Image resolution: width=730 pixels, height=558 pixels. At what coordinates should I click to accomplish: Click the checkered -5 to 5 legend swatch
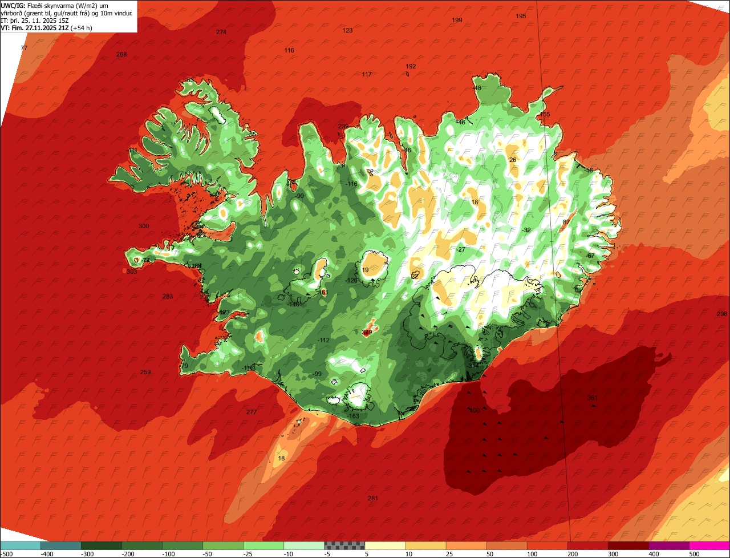tap(344, 545)
